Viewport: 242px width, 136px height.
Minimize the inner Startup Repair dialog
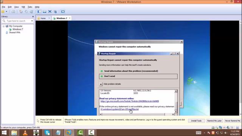171,54
